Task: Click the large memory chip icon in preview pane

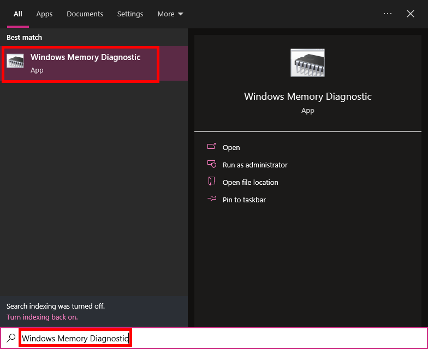Action: click(x=308, y=63)
